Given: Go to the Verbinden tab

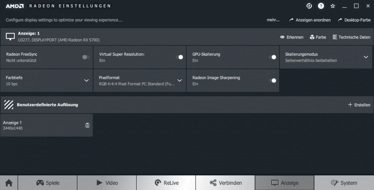Looking at the screenshot, I should pyautogui.click(x=226, y=183).
